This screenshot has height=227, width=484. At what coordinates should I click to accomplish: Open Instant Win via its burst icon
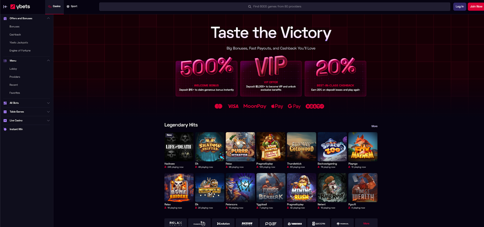(x=5, y=129)
